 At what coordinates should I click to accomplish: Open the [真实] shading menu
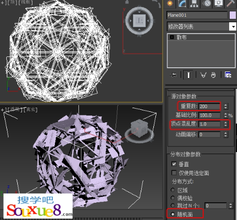(x=30, y=110)
